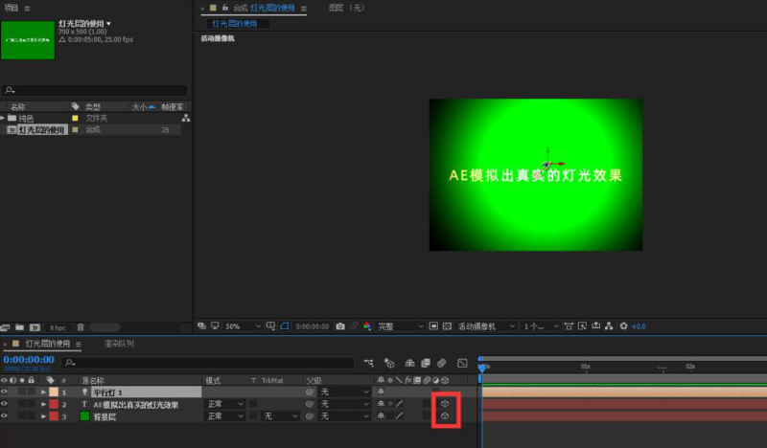This screenshot has width=767, height=448.
Task: Click the Interpret Footage icon in Project footer
Action: (x=6, y=327)
